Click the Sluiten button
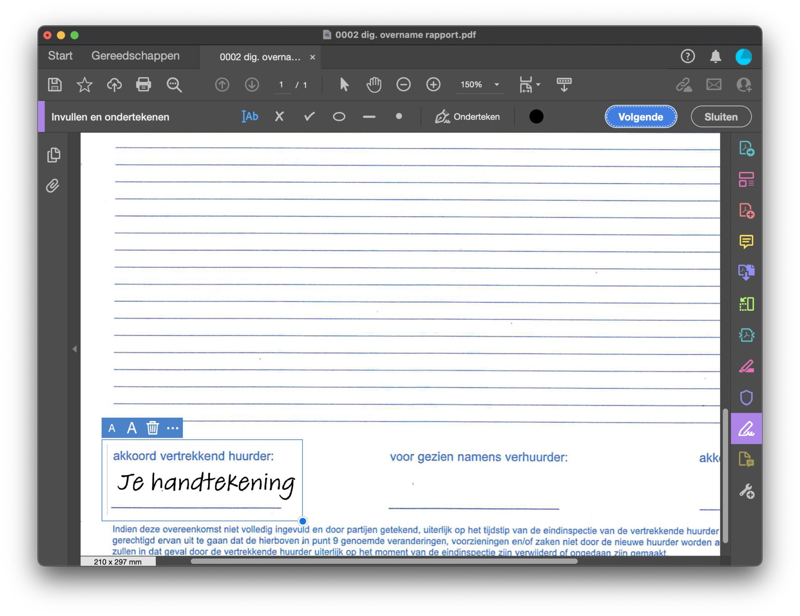 [721, 117]
